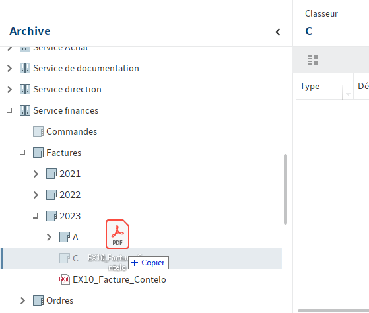Screen dimensions: 369x313
Task: Click the view layout icon in toolbar
Action: point(313,60)
